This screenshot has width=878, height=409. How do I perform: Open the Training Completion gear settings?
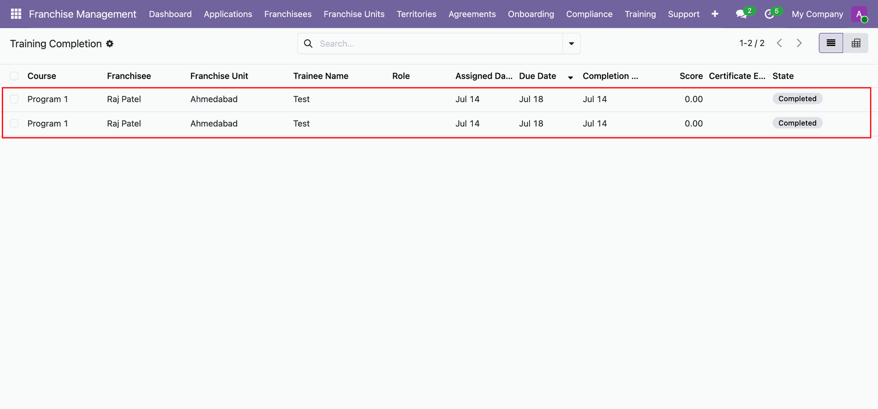(110, 43)
